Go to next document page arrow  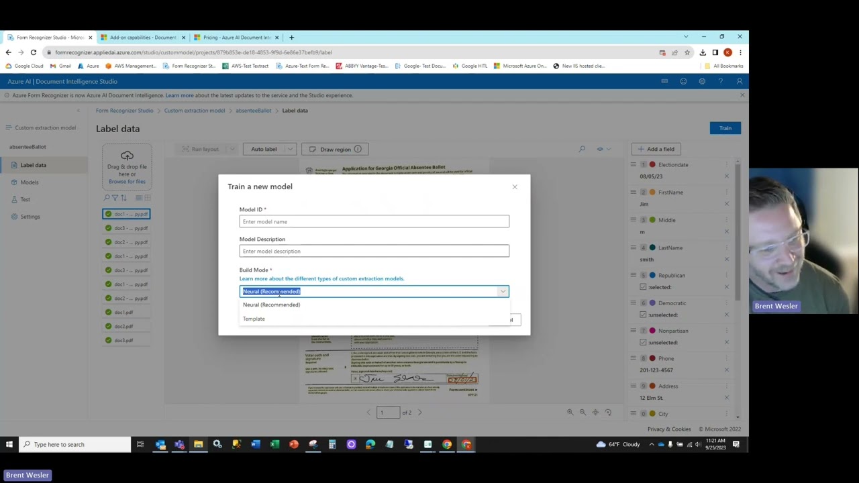pyautogui.click(x=420, y=413)
